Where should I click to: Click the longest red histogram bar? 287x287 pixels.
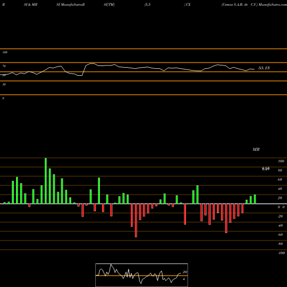pos(136,220)
